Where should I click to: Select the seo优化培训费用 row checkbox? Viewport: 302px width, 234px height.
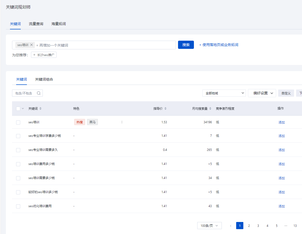point(18,206)
